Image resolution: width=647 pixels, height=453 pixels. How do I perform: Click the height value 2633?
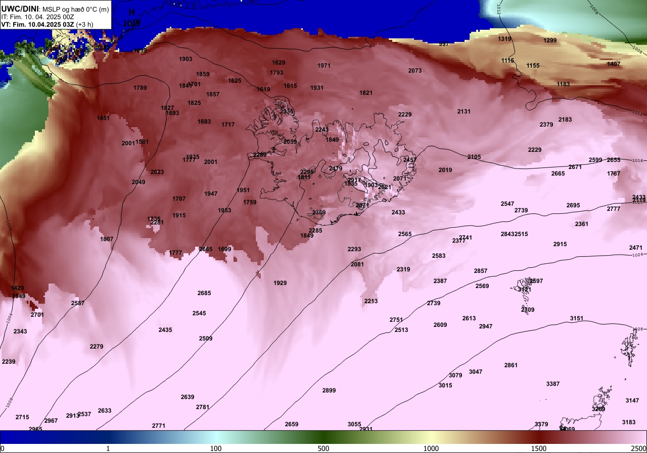coord(105,411)
